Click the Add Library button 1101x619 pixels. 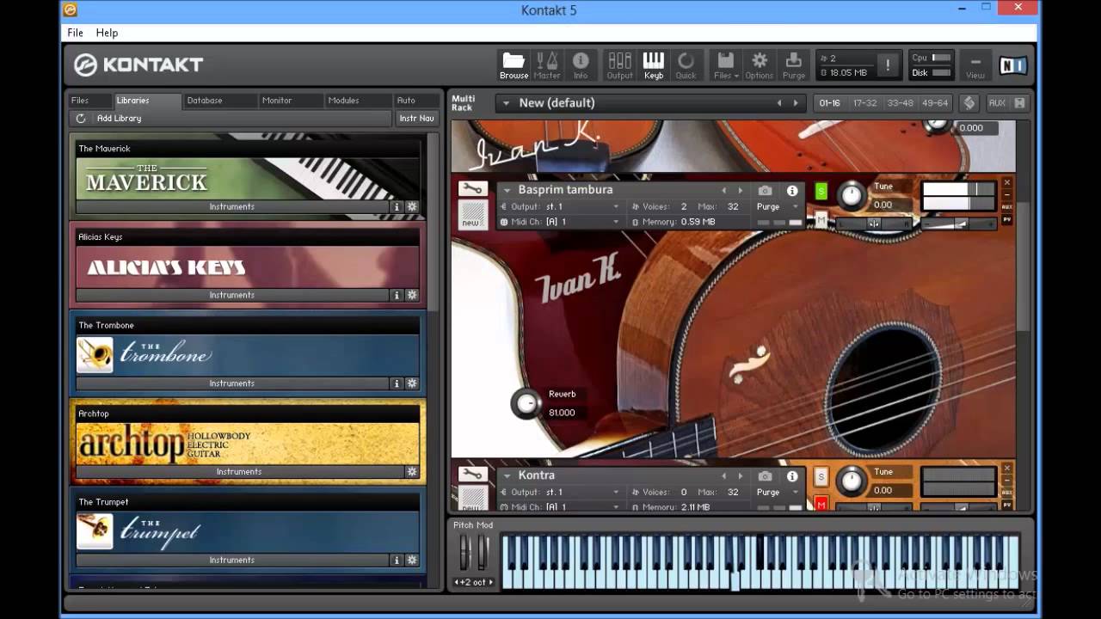coord(120,119)
